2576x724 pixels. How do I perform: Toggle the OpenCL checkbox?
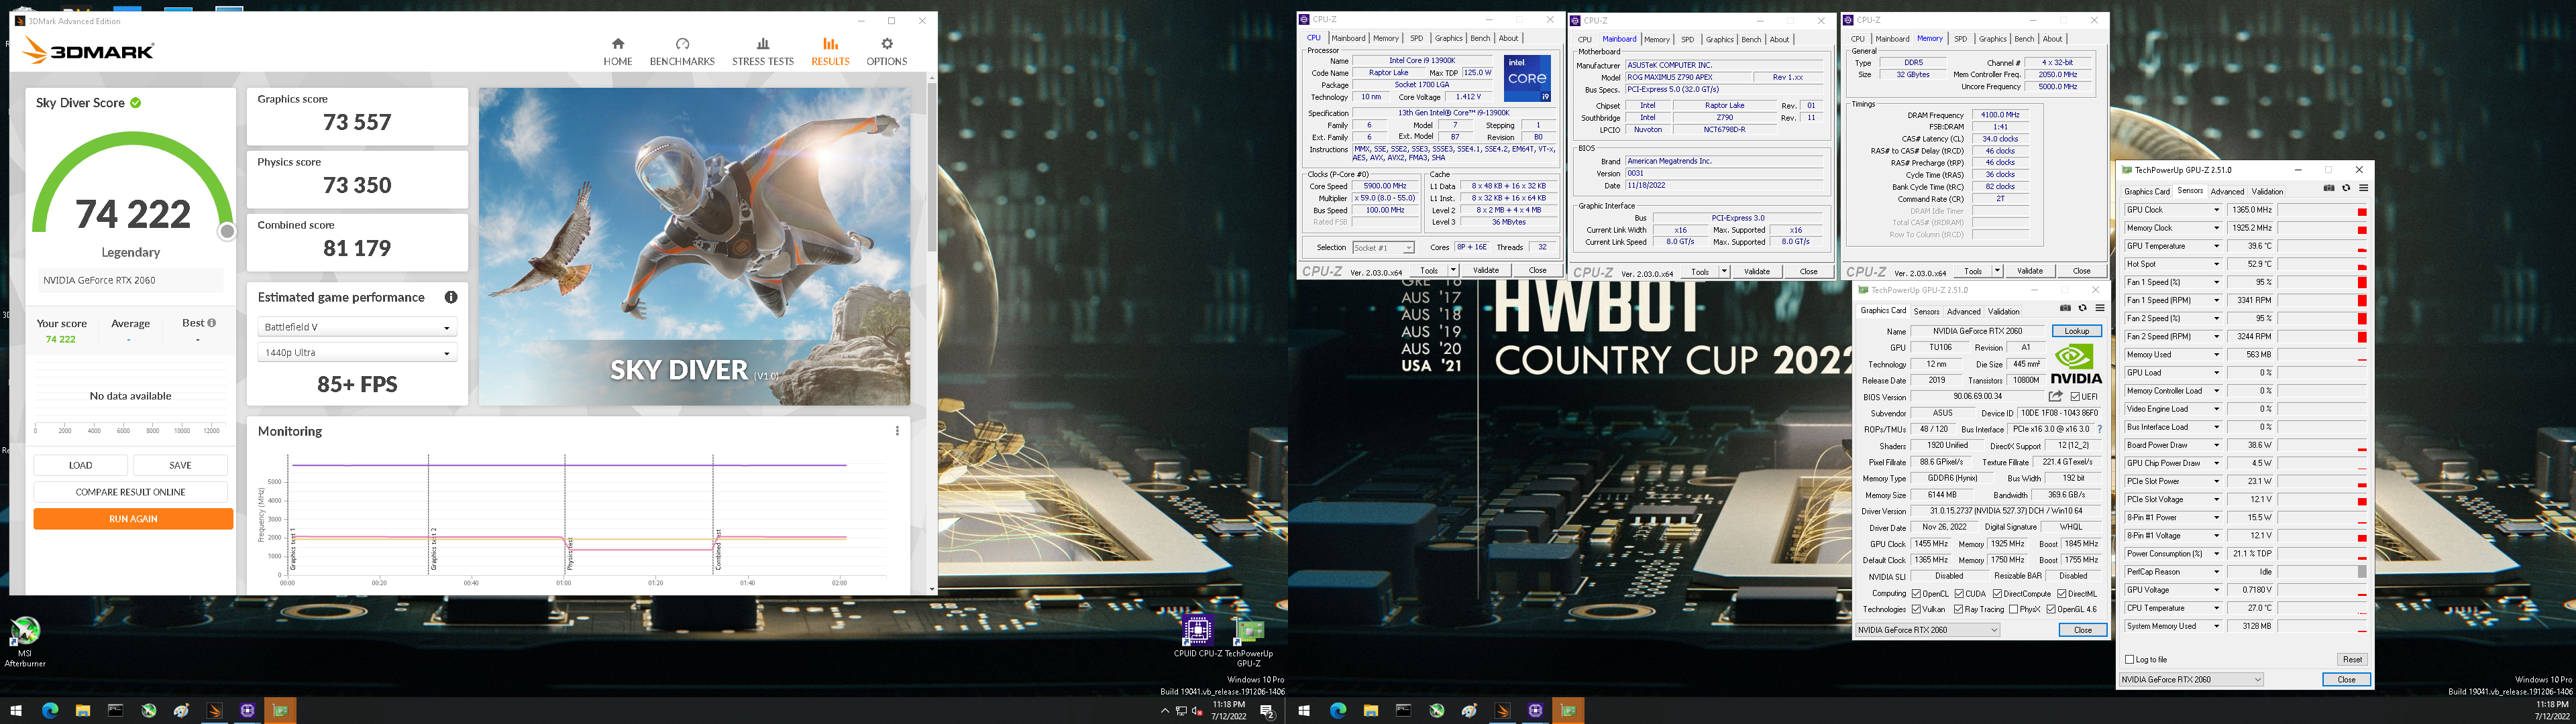(x=1916, y=594)
